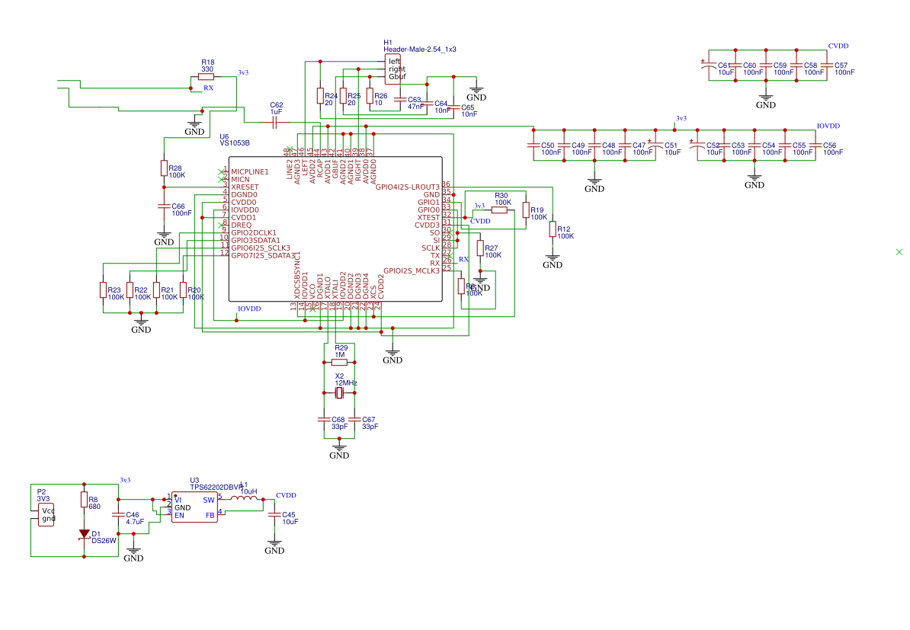
Task: Select the X2 12MHz crystal symbol
Action: coord(339,393)
